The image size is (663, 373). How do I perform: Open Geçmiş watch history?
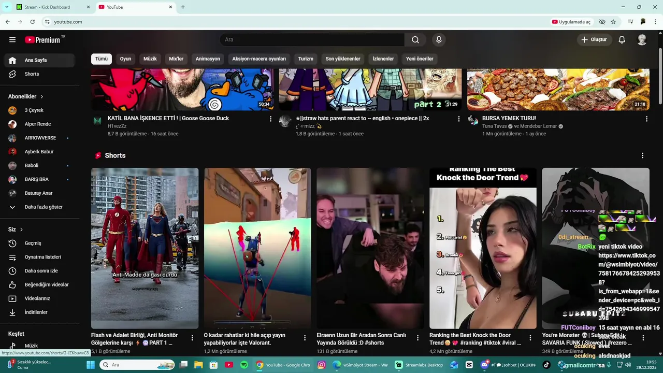39,243
